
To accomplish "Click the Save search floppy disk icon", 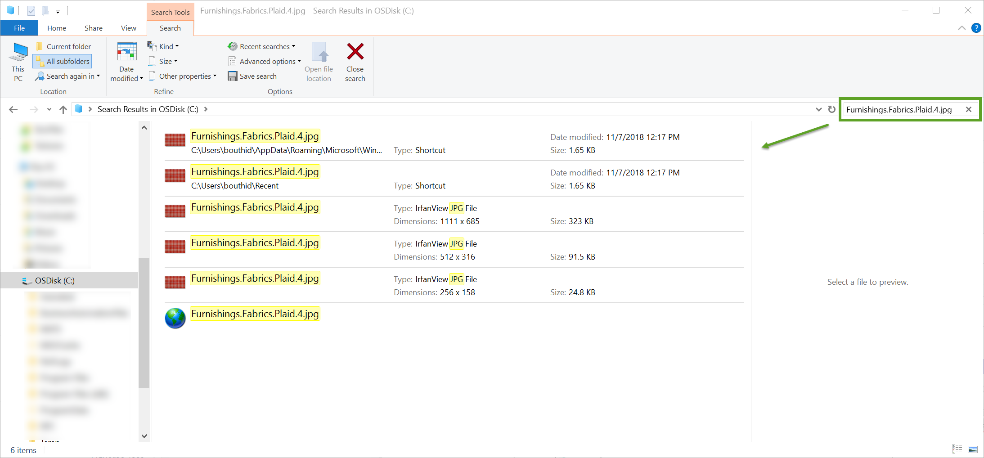I will click(232, 76).
